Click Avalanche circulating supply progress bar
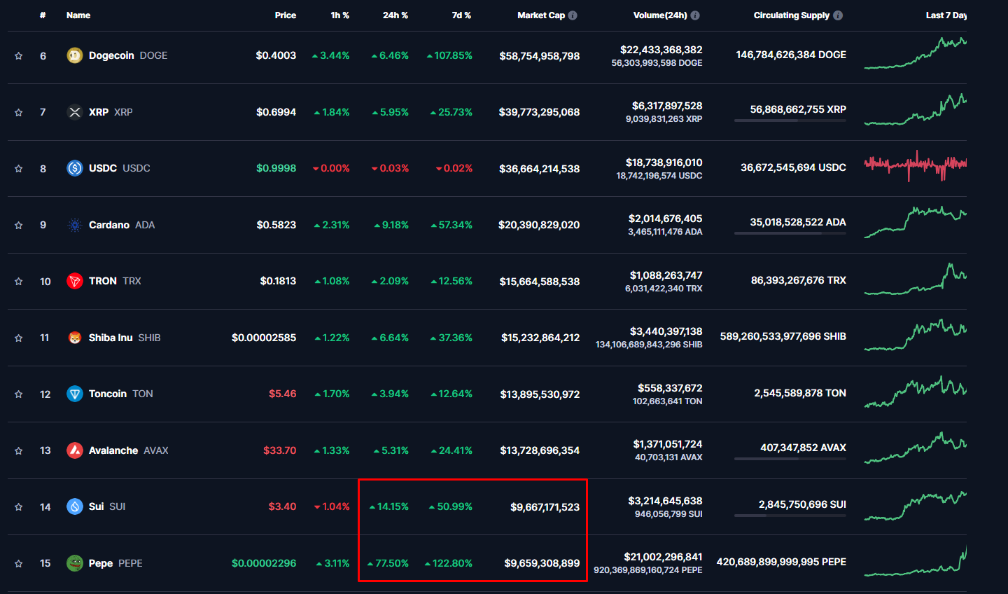This screenshot has width=1008, height=594. pyautogui.click(x=790, y=459)
